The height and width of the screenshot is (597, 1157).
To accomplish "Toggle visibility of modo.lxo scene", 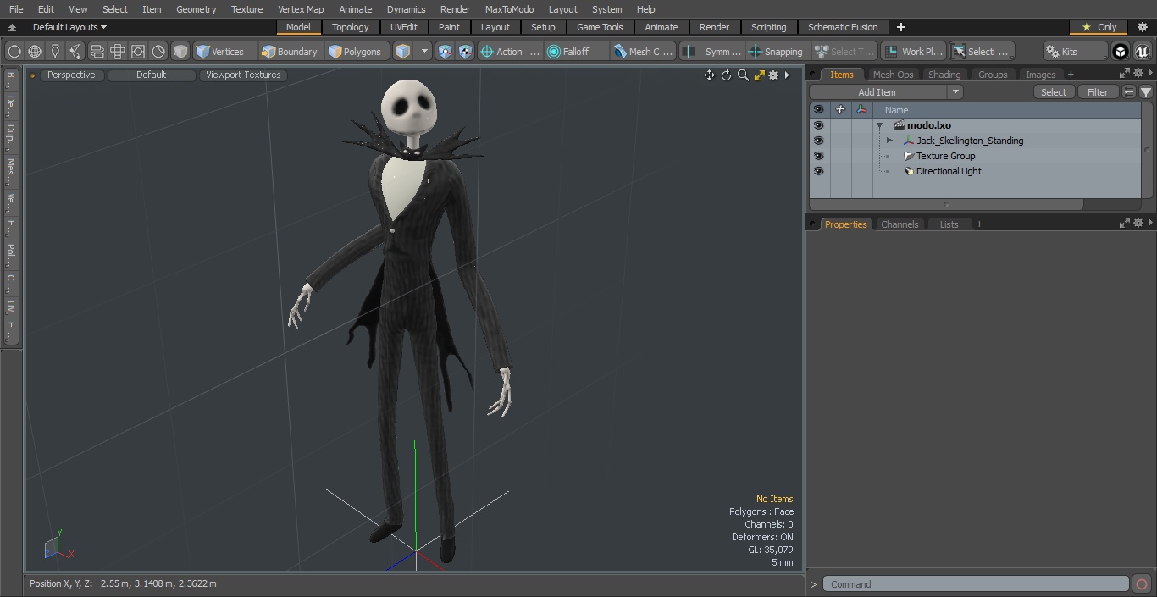I will (x=818, y=125).
